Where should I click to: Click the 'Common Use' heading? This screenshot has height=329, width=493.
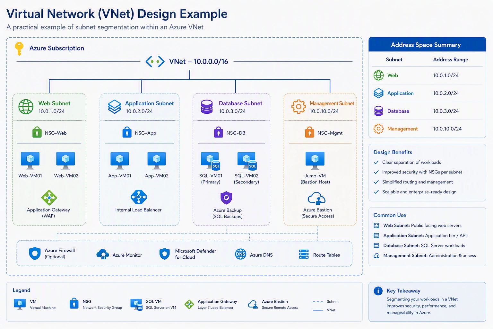click(390, 215)
